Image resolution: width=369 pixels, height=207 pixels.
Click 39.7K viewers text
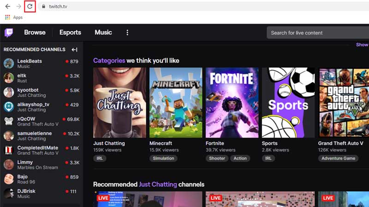tap(220, 150)
